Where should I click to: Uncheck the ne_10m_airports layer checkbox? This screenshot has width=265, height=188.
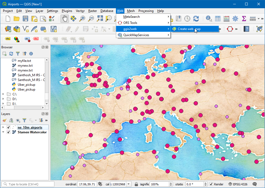(x=8, y=127)
